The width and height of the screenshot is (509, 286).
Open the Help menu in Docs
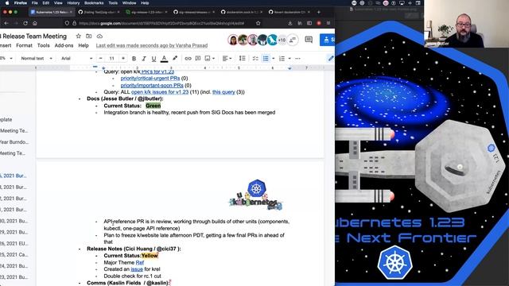(84, 46)
